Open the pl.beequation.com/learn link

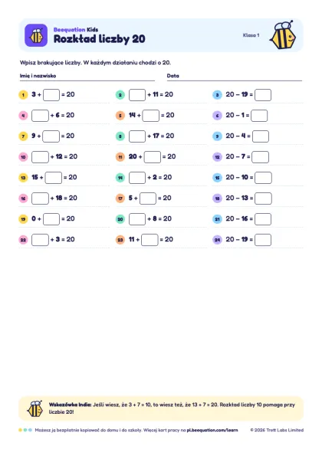212,430
